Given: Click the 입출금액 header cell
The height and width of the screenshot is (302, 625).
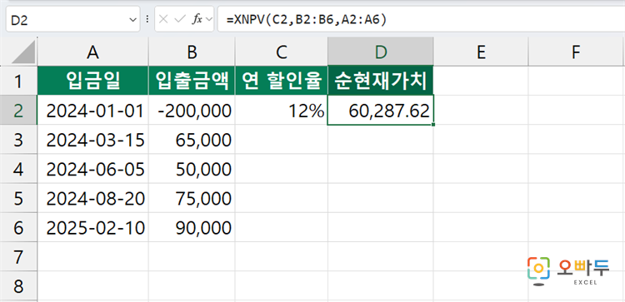Looking at the screenshot, I should (x=192, y=81).
